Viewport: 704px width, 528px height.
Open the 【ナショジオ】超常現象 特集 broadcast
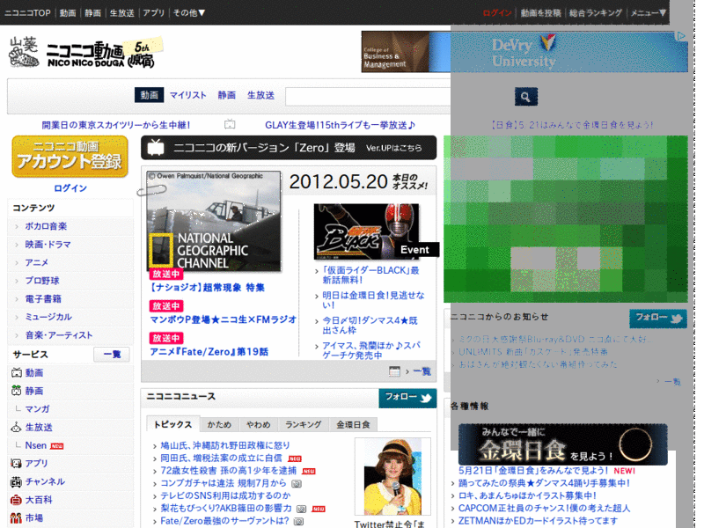[208, 288]
